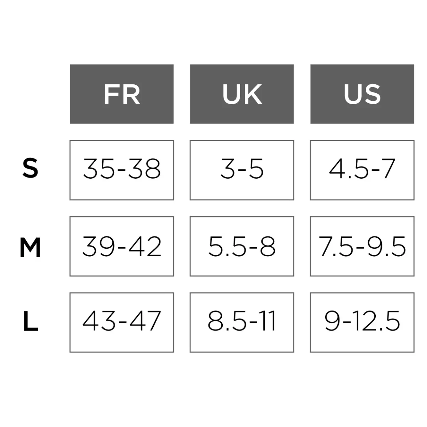The height and width of the screenshot is (427, 427).
Task: Click the FR column header
Action: (122, 94)
